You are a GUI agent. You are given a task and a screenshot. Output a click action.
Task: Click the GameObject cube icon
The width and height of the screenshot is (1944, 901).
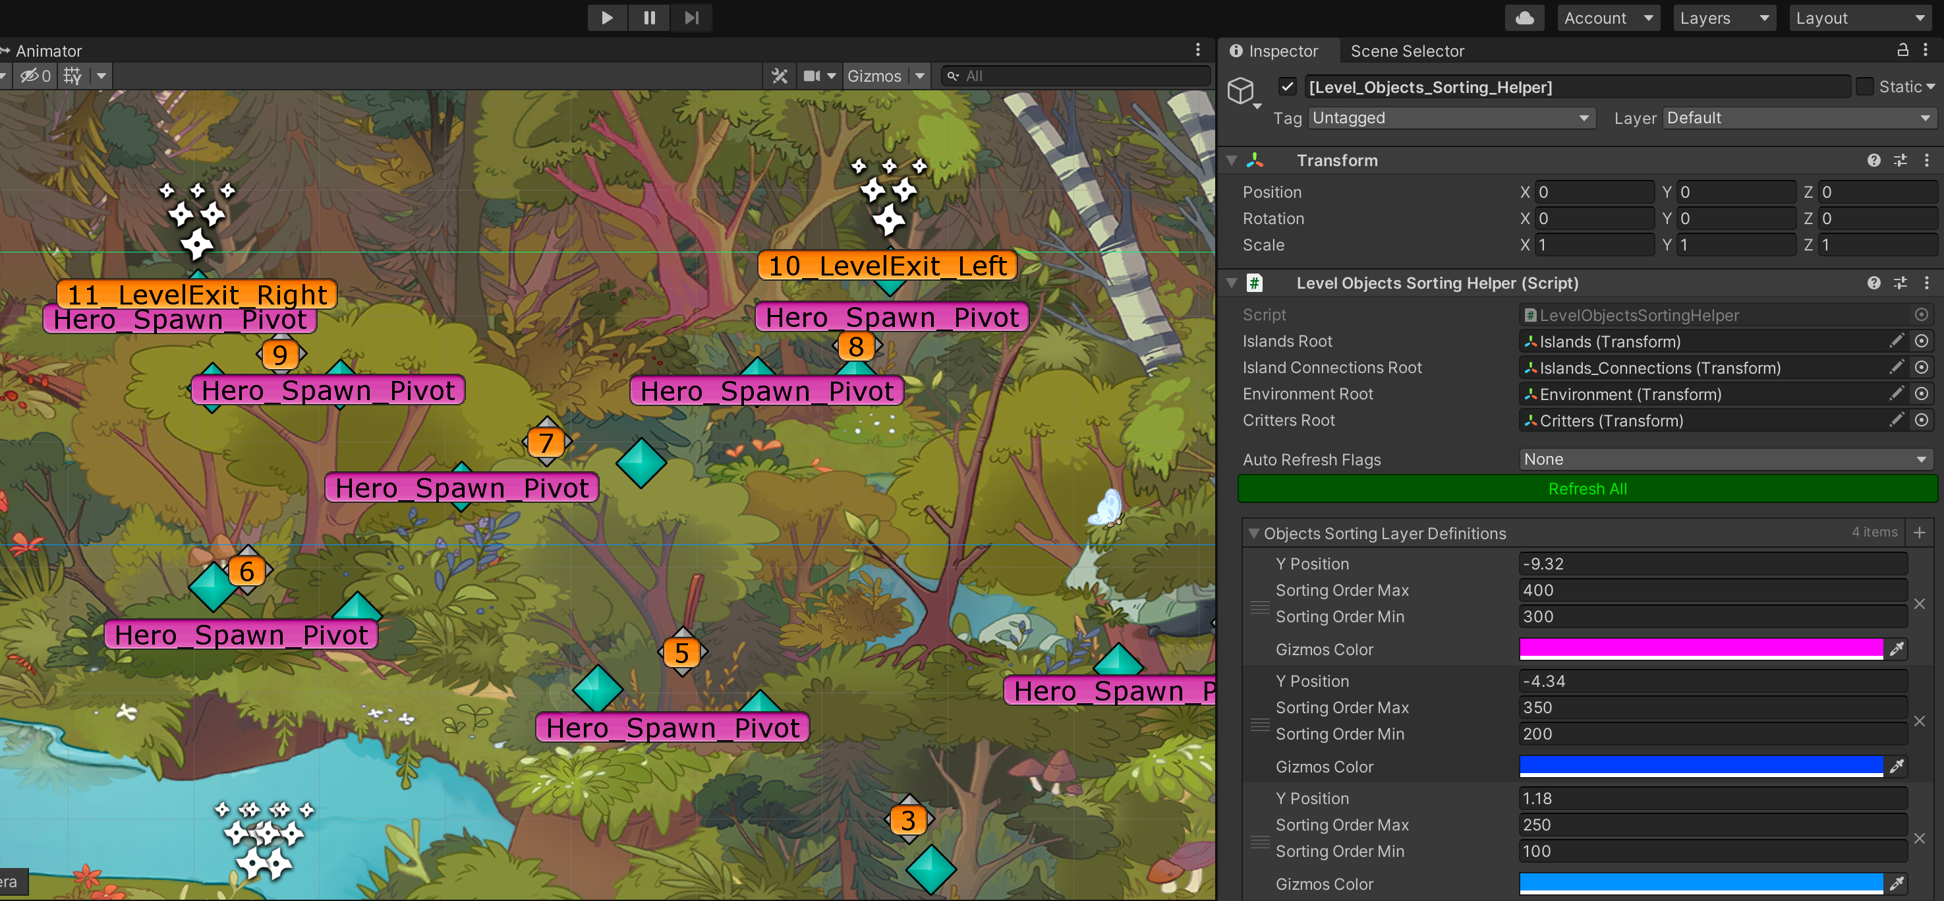point(1241,90)
